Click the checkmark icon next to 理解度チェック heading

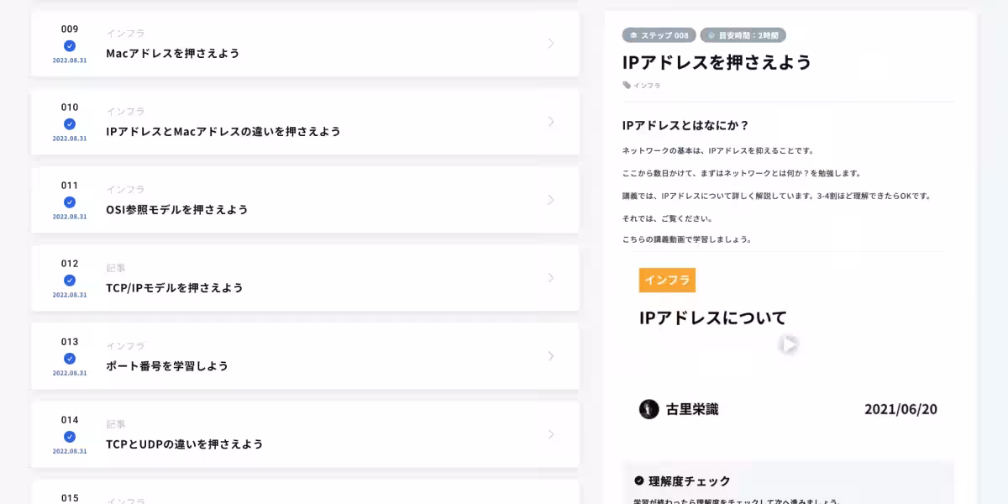(638, 481)
